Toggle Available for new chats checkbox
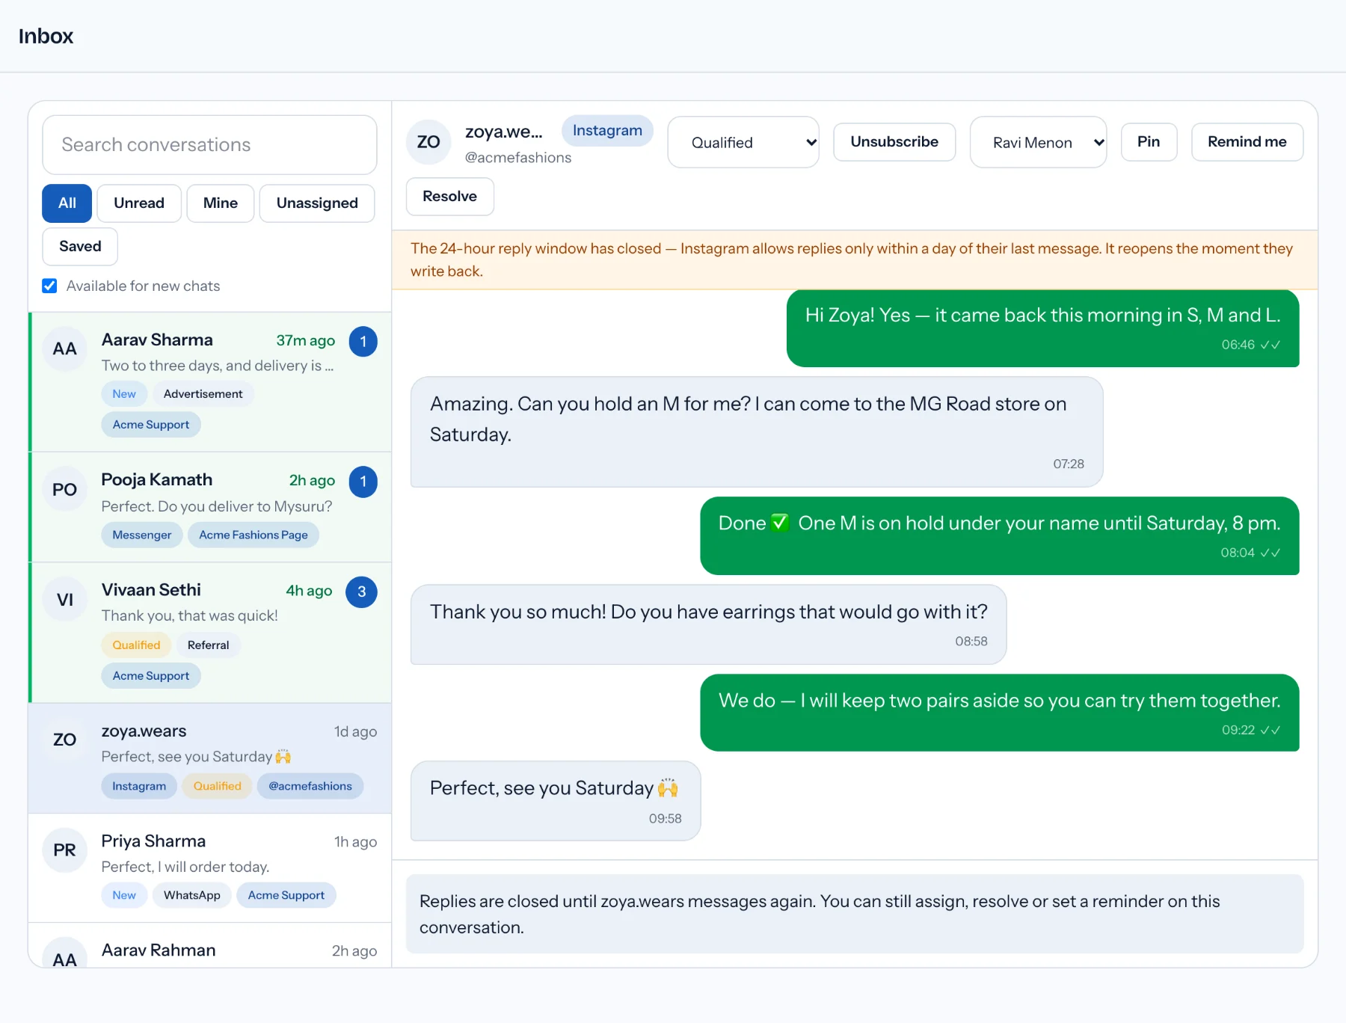Image resolution: width=1346 pixels, height=1023 pixels. (x=50, y=286)
